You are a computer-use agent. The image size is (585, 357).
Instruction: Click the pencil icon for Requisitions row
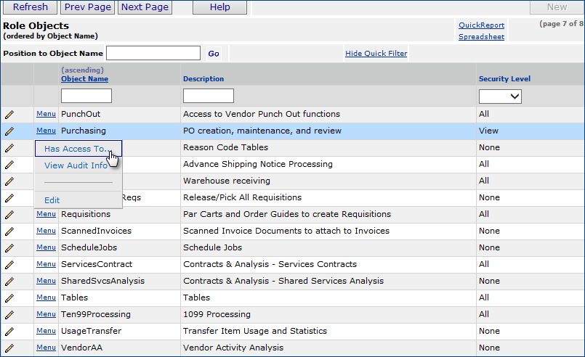(x=9, y=215)
